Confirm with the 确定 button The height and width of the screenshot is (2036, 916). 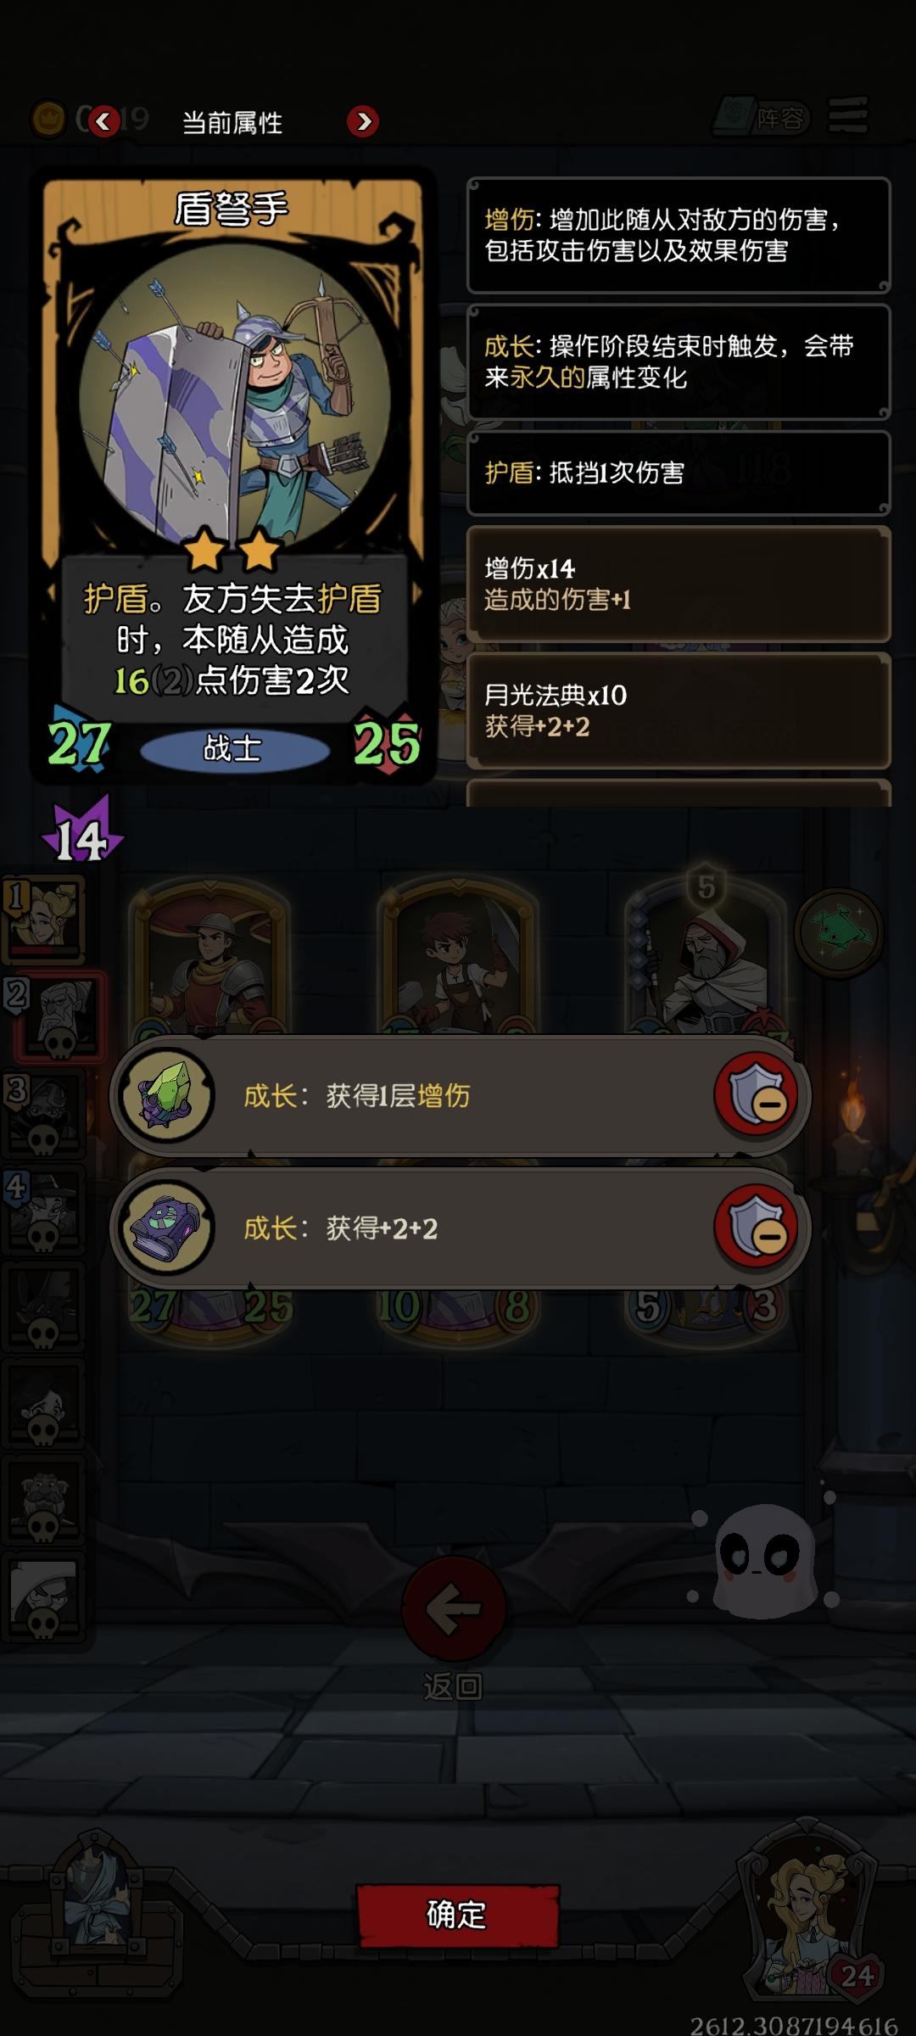pyautogui.click(x=458, y=1915)
